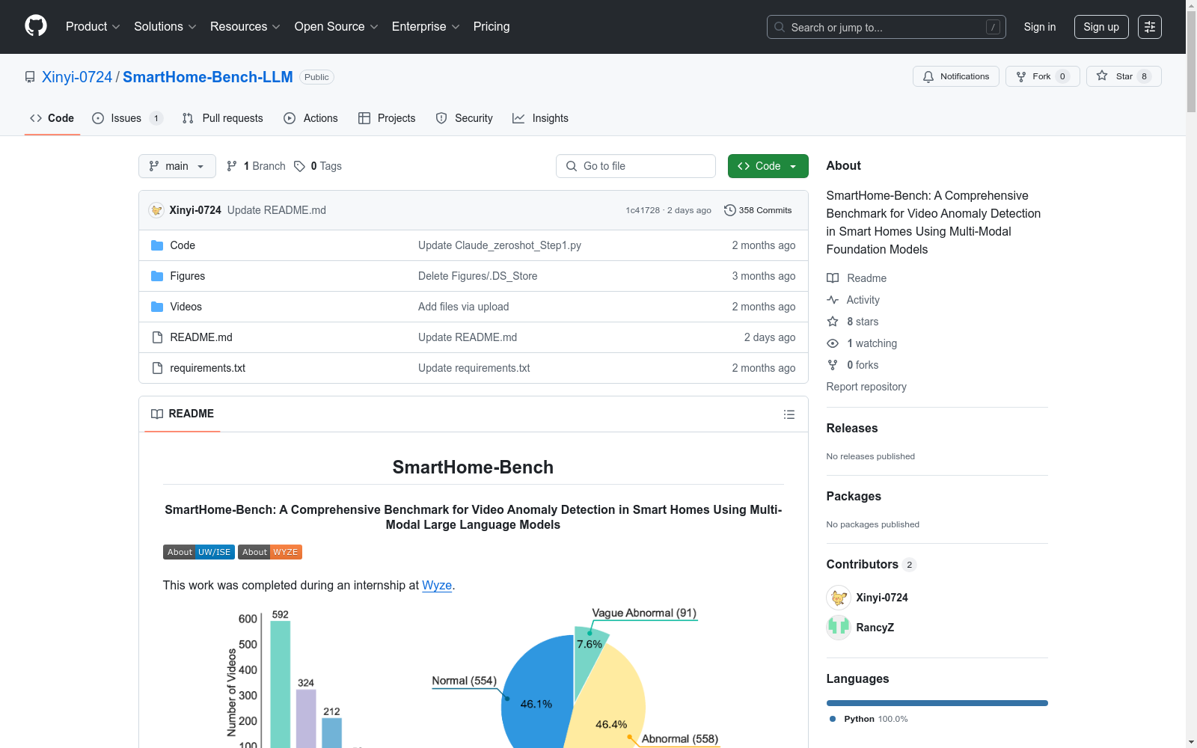Click the Sign in link
The image size is (1197, 748).
click(x=1040, y=27)
